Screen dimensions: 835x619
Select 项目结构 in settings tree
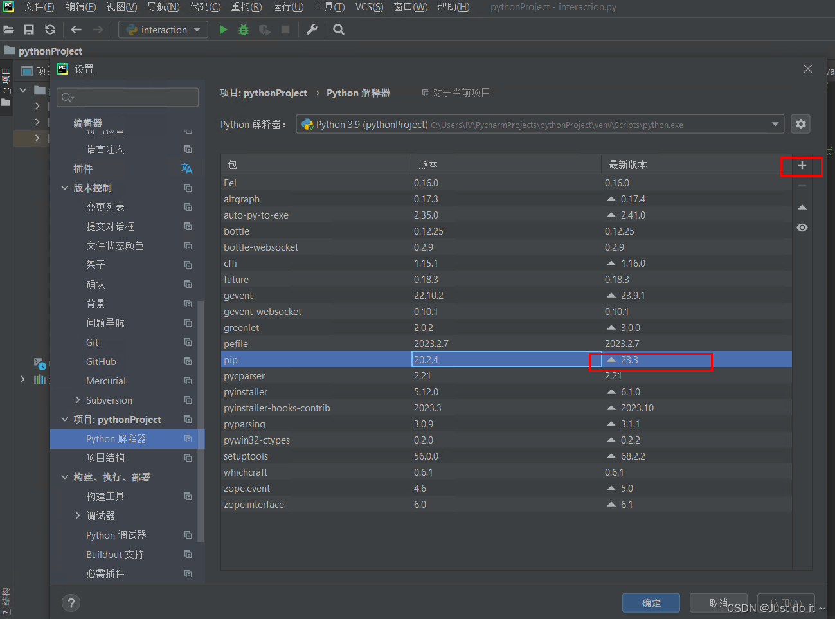[x=105, y=458]
